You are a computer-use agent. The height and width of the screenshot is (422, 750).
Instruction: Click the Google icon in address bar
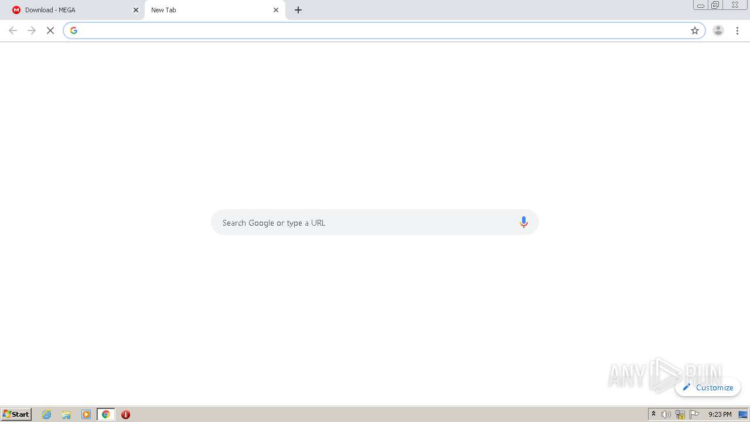(73, 30)
